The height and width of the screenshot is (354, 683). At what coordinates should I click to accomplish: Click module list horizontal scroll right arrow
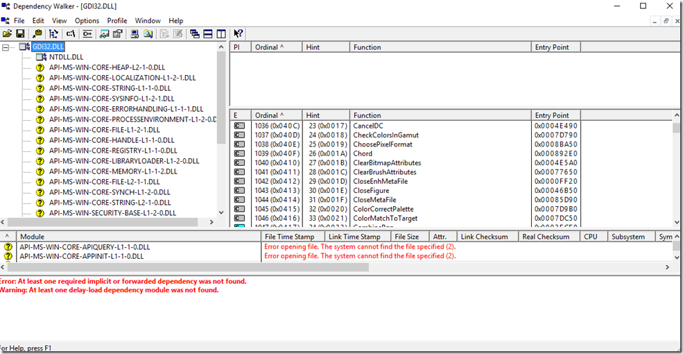[x=668, y=267]
